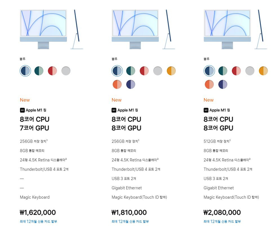Click the M1 chip icon on middle iMac
This screenshot has width=280, height=230.
[x=114, y=110]
